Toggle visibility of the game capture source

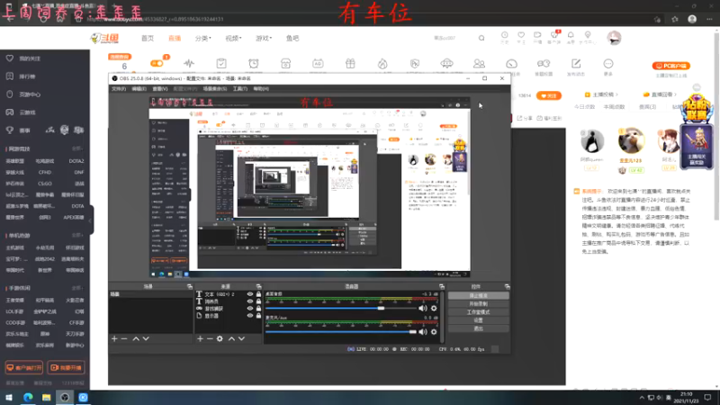coord(250,309)
